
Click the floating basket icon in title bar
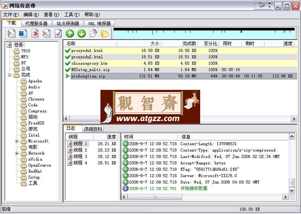pyautogui.click(x=261, y=5)
